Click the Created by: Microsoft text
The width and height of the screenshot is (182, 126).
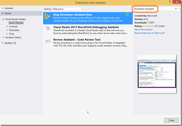pyautogui.click(x=146, y=16)
